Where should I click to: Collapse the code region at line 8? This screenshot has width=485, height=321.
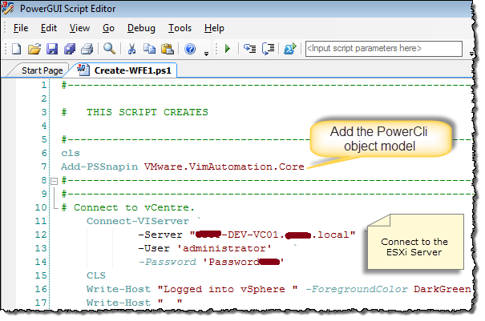coord(55,181)
